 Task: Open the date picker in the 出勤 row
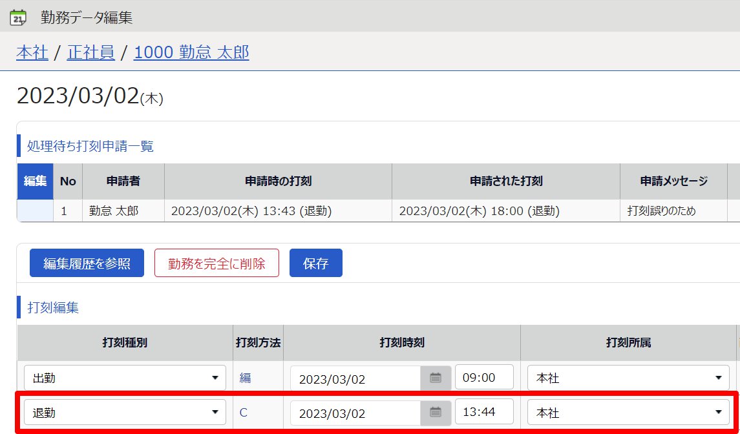(x=436, y=378)
